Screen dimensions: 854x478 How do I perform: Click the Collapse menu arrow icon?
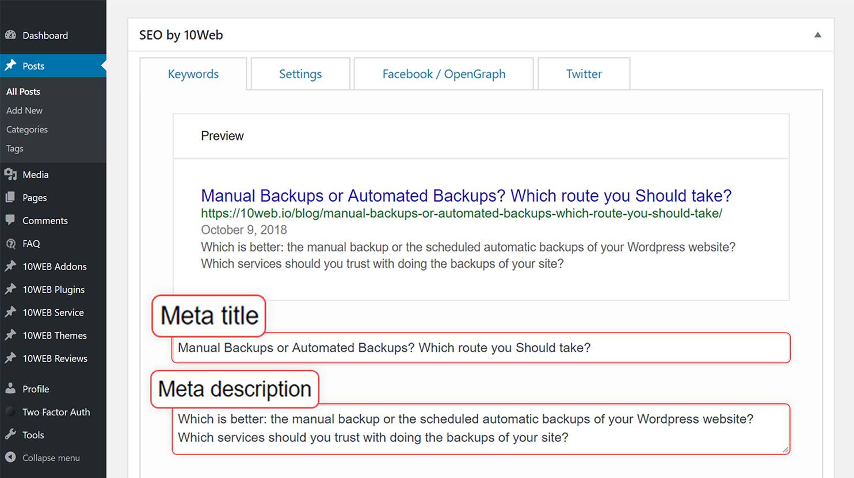tap(10, 457)
